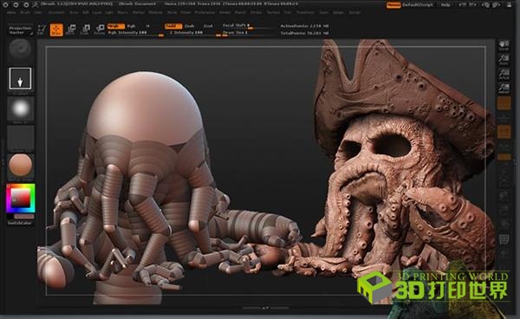Choose the Rotate transform icon
The height and width of the screenshot is (319, 520).
tap(100, 29)
